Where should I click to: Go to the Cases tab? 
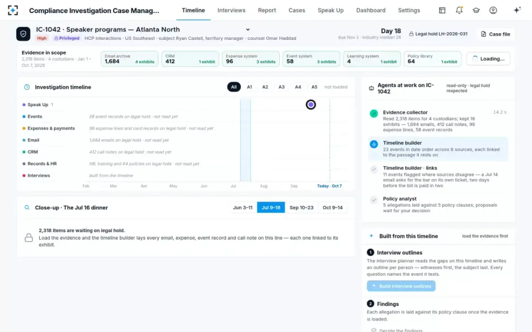297,10
